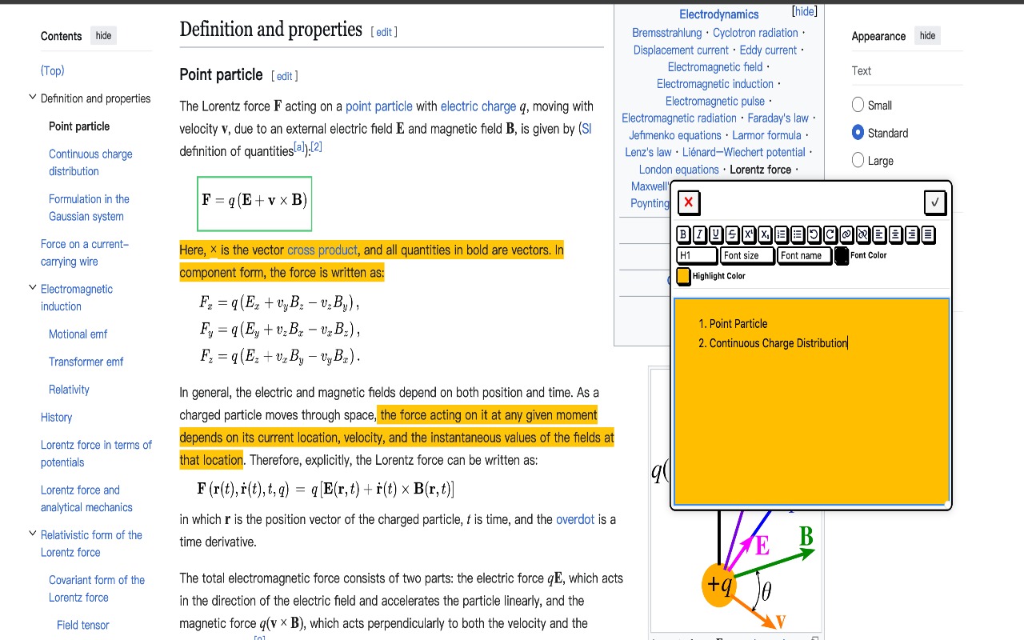Jump to (Top) in the contents
The width and height of the screenshot is (1024, 640).
point(52,70)
